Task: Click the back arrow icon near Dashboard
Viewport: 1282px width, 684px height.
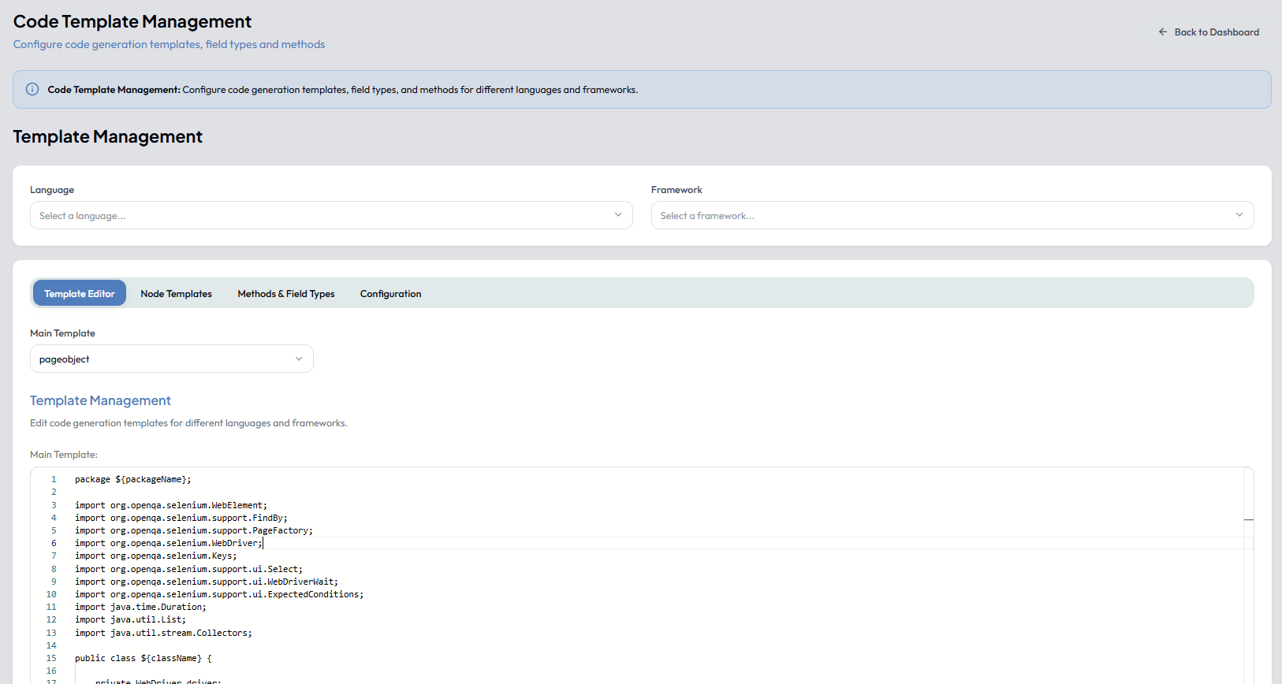Action: [1163, 32]
